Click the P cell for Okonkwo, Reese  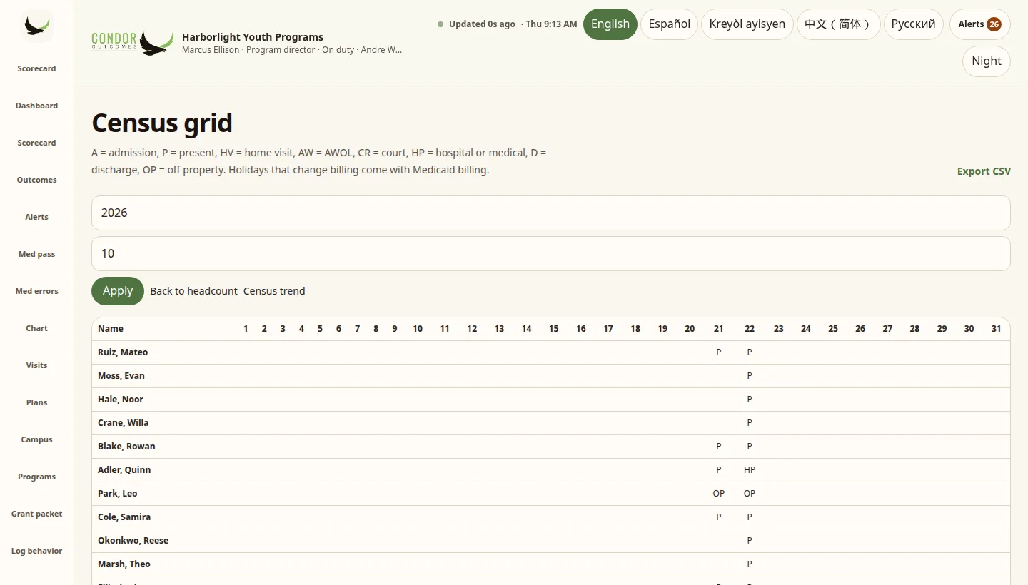(750, 541)
